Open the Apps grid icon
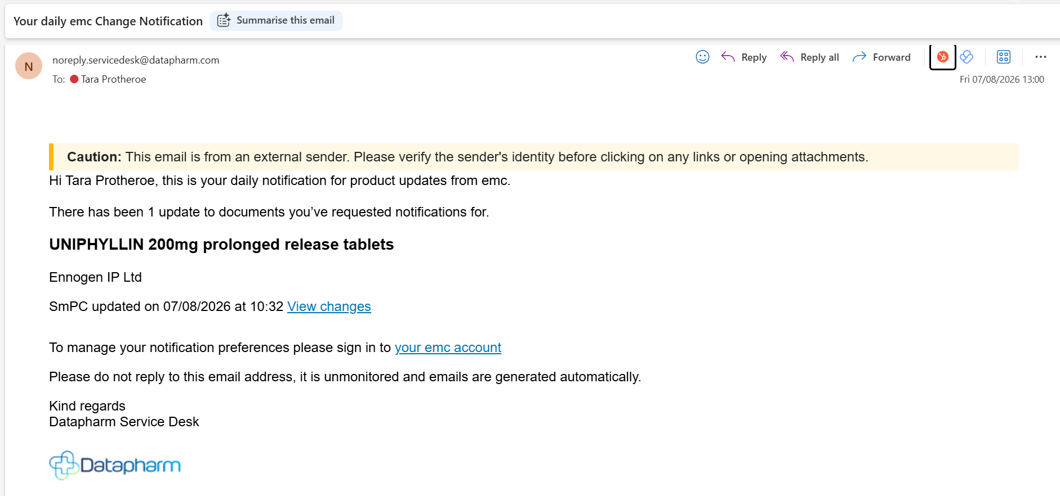The width and height of the screenshot is (1060, 496). (x=1004, y=57)
